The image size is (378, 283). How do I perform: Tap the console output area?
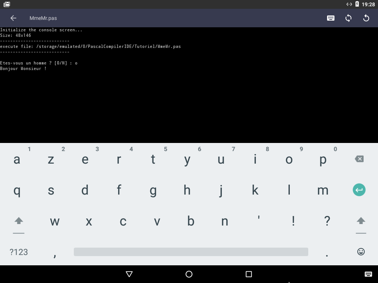[189, 103]
